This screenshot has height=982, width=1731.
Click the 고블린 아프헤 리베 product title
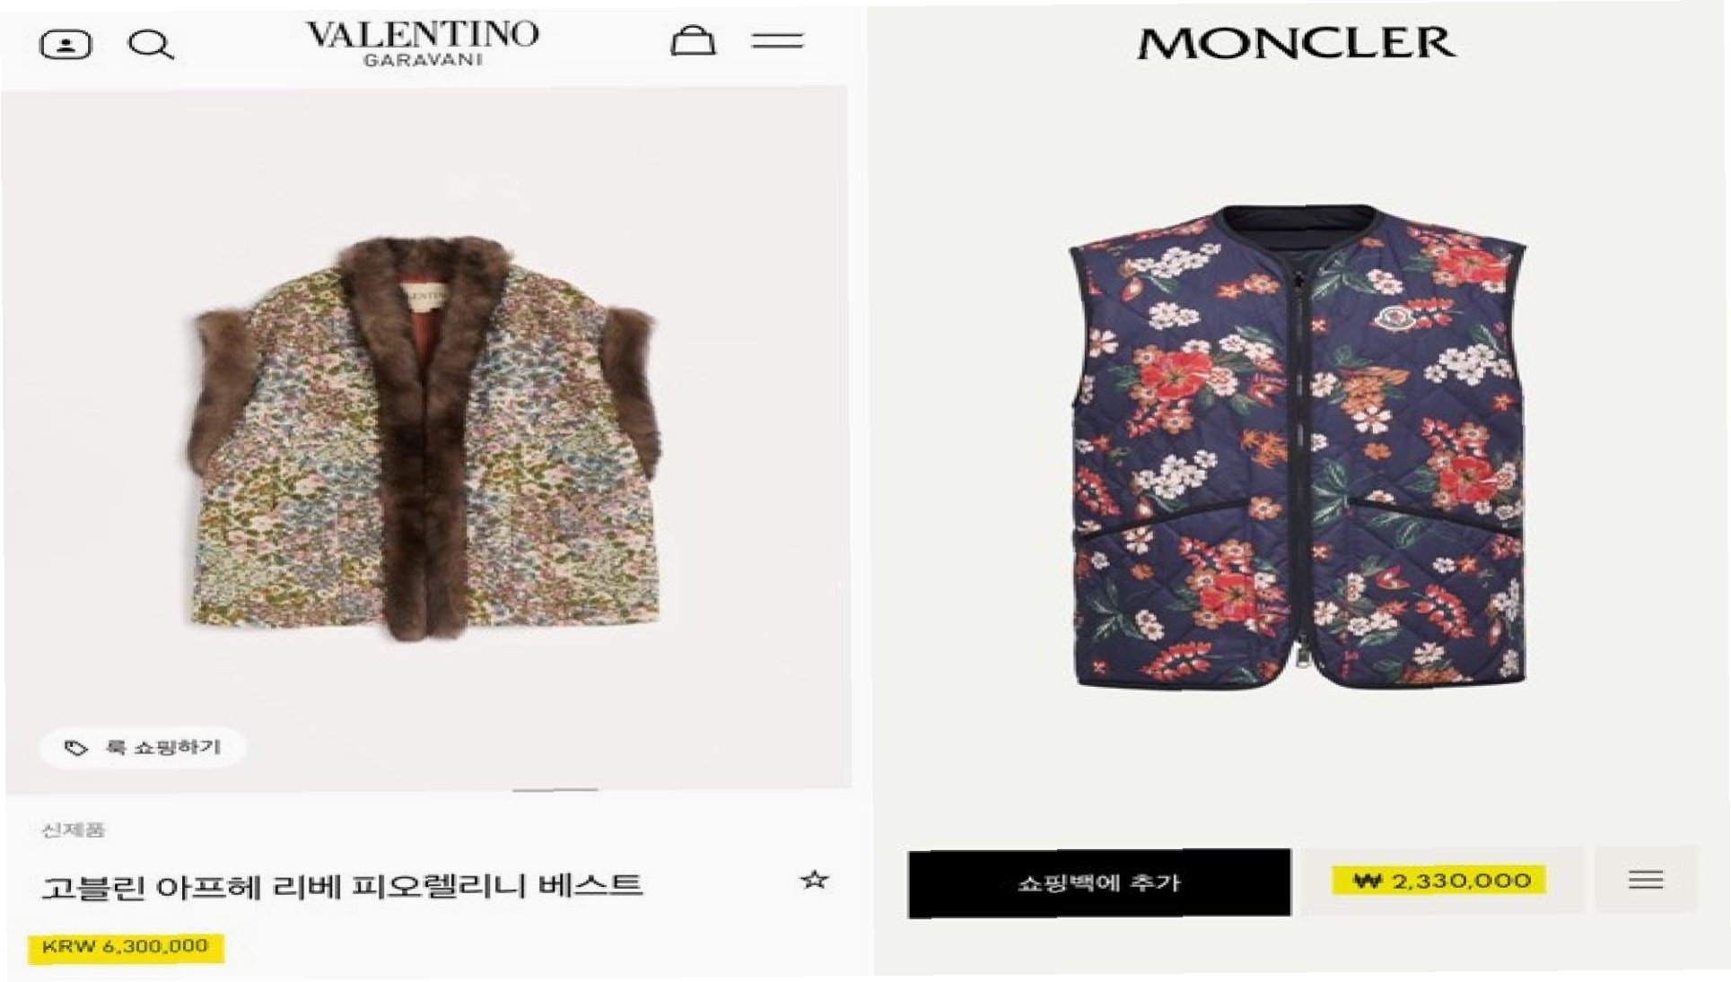(342, 886)
